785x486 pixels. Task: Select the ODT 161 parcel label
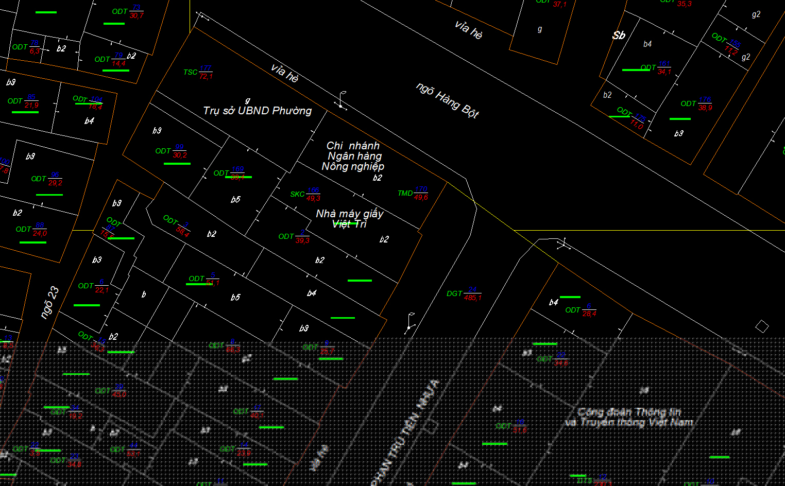pos(656,67)
